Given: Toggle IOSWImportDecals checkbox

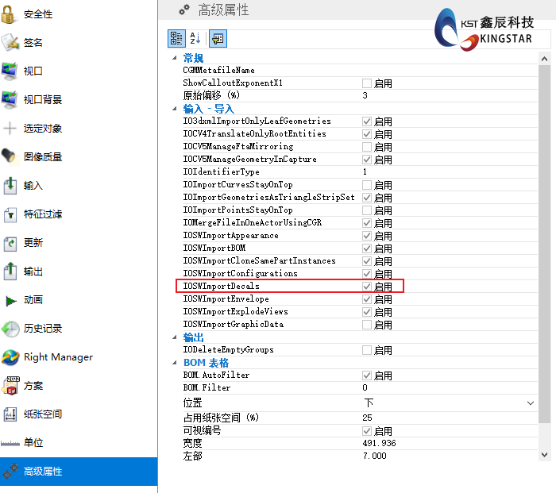Looking at the screenshot, I should point(367,287).
